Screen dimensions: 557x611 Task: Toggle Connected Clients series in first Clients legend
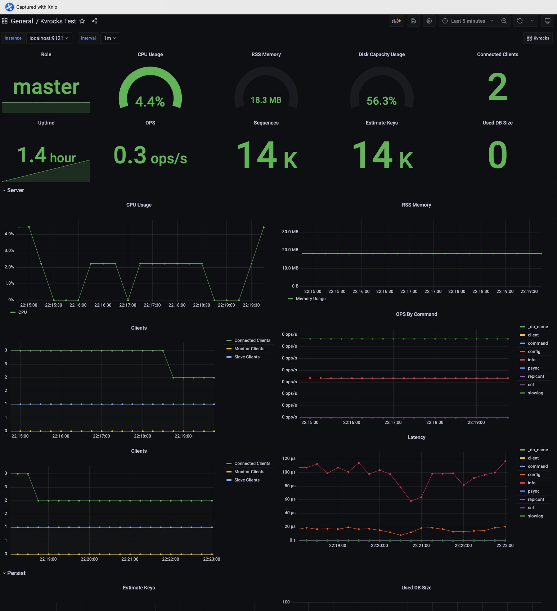[x=252, y=340]
